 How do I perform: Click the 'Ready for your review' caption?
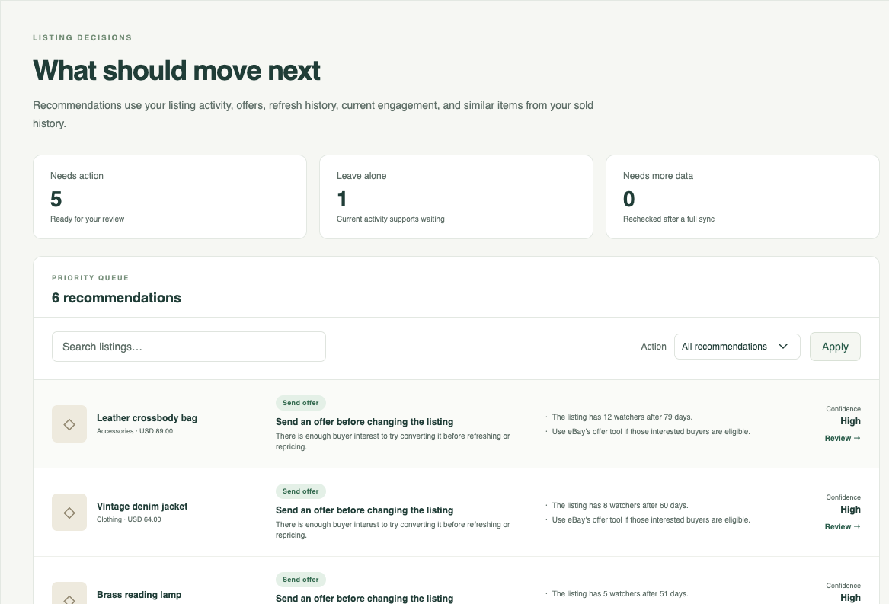point(88,219)
